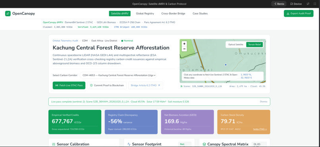The height and width of the screenshot is (147, 320).
Task: Open the Global Registry tab
Action: tap(145, 14)
